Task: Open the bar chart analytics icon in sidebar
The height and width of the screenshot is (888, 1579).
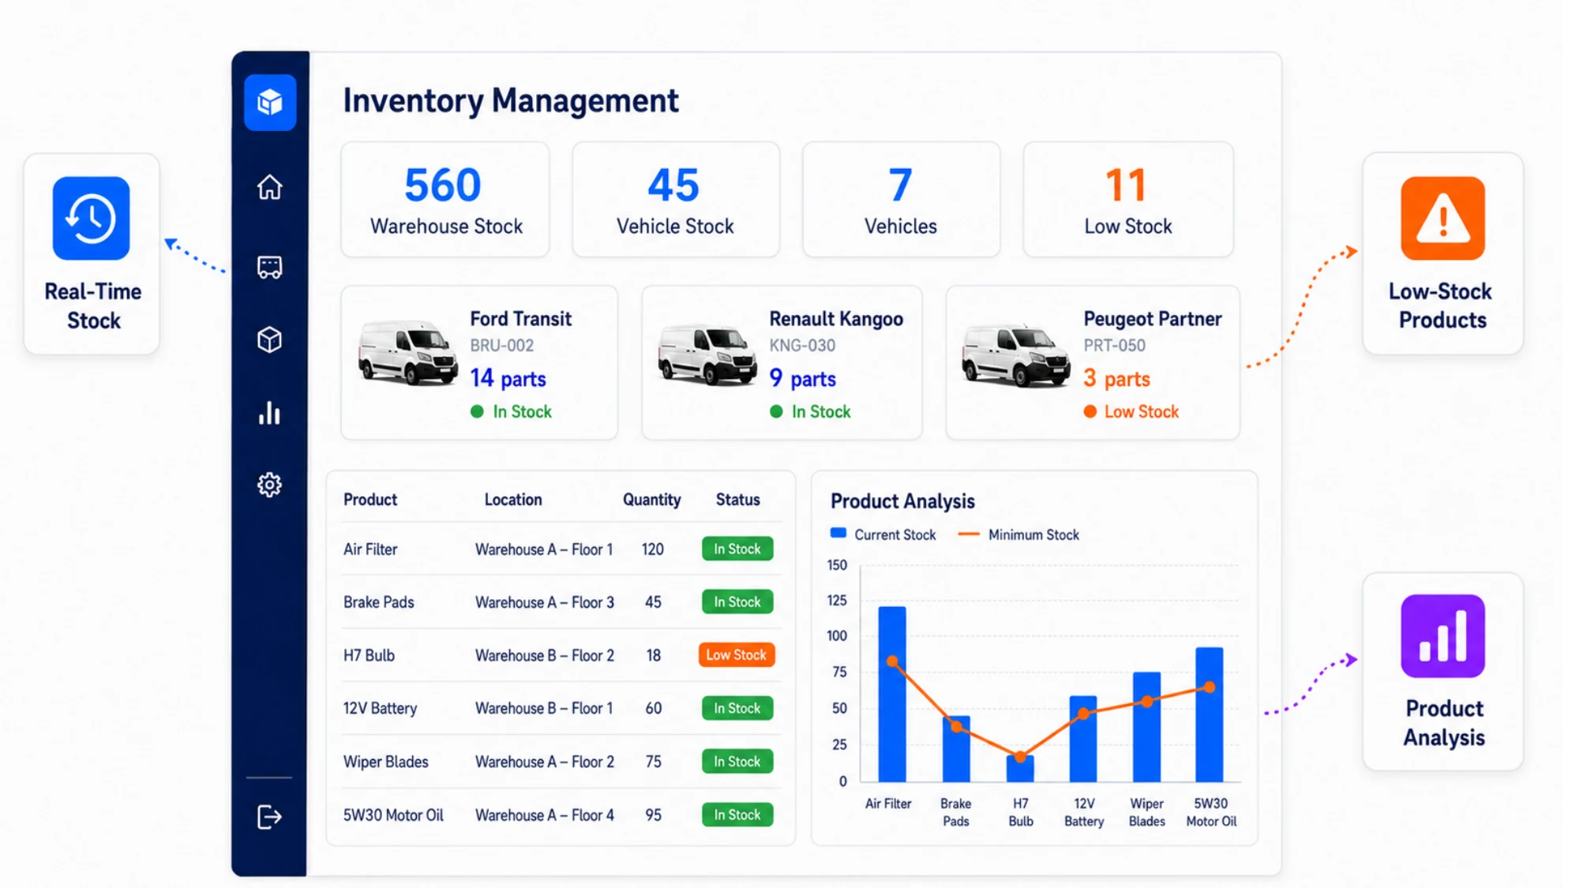Action: point(270,413)
